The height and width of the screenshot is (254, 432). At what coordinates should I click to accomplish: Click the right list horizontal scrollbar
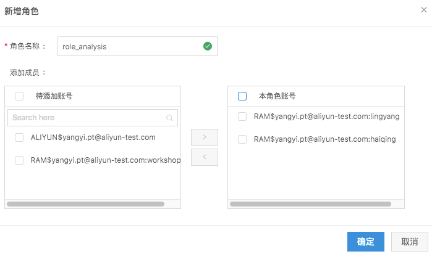tap(310, 204)
